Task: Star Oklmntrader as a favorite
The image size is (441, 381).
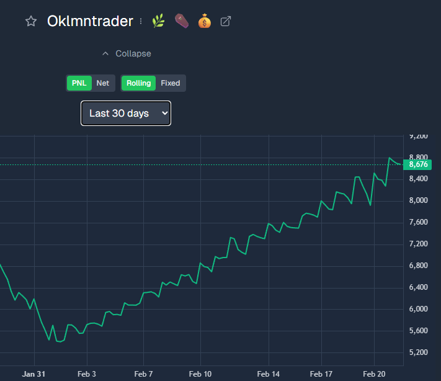Action: click(x=31, y=21)
